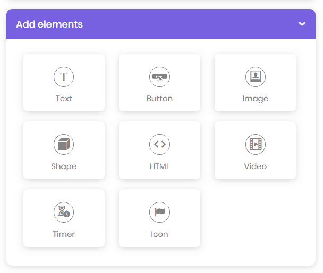Click the empty white space right of Icon tile
Screen dimensions: 323x273
click(255, 218)
